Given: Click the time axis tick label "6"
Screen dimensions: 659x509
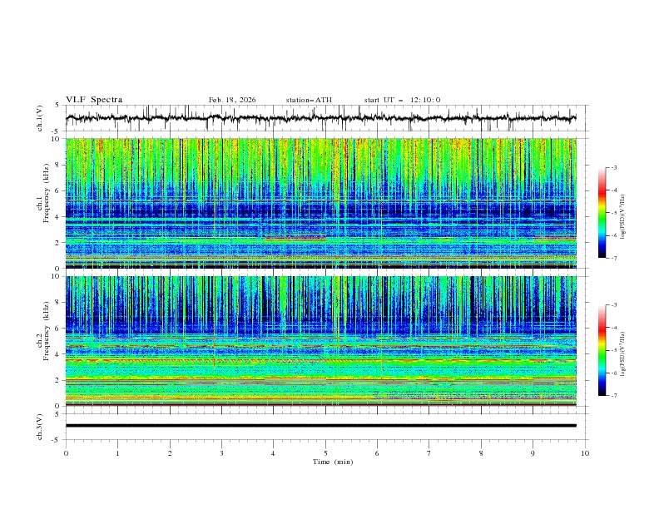Looking at the screenshot, I should pyautogui.click(x=377, y=453).
